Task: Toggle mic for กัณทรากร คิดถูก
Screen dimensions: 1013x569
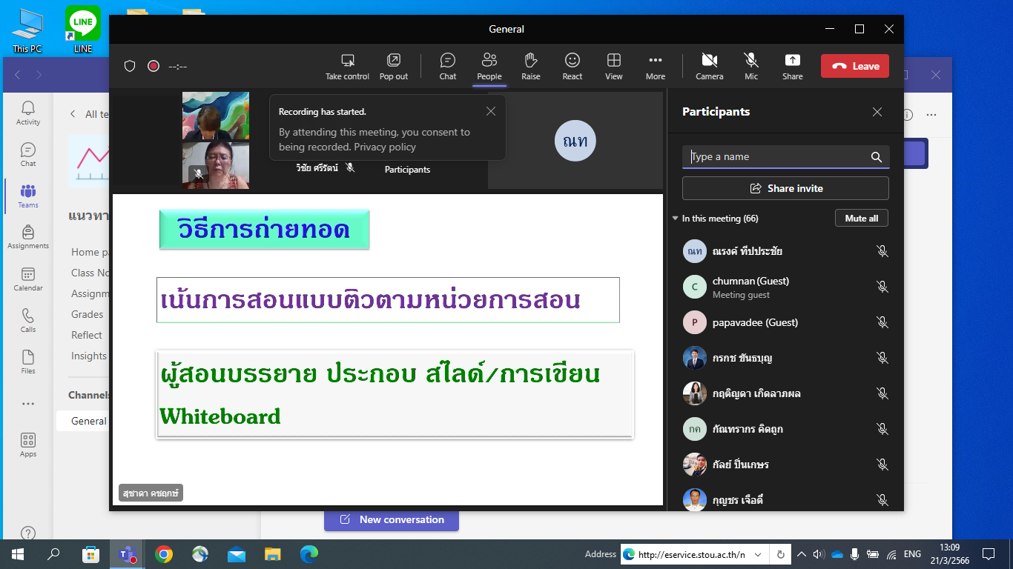Action: (882, 429)
